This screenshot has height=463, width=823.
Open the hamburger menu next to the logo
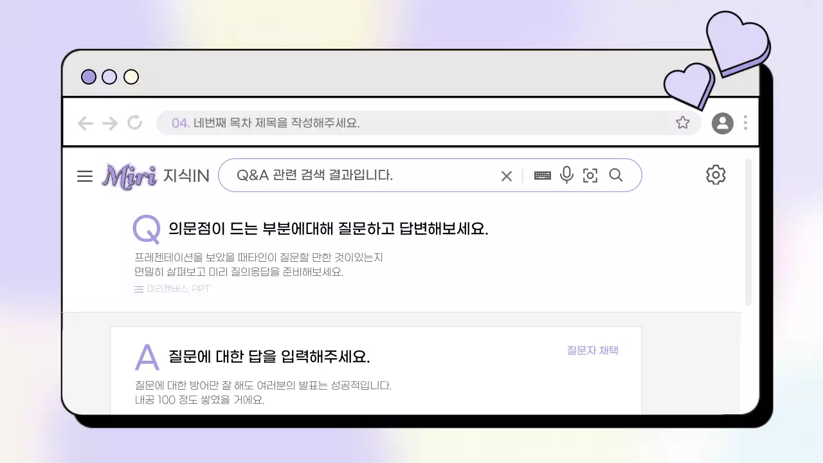click(85, 176)
